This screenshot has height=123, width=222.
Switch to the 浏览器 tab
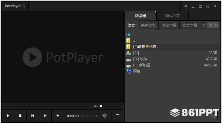pos(140,16)
